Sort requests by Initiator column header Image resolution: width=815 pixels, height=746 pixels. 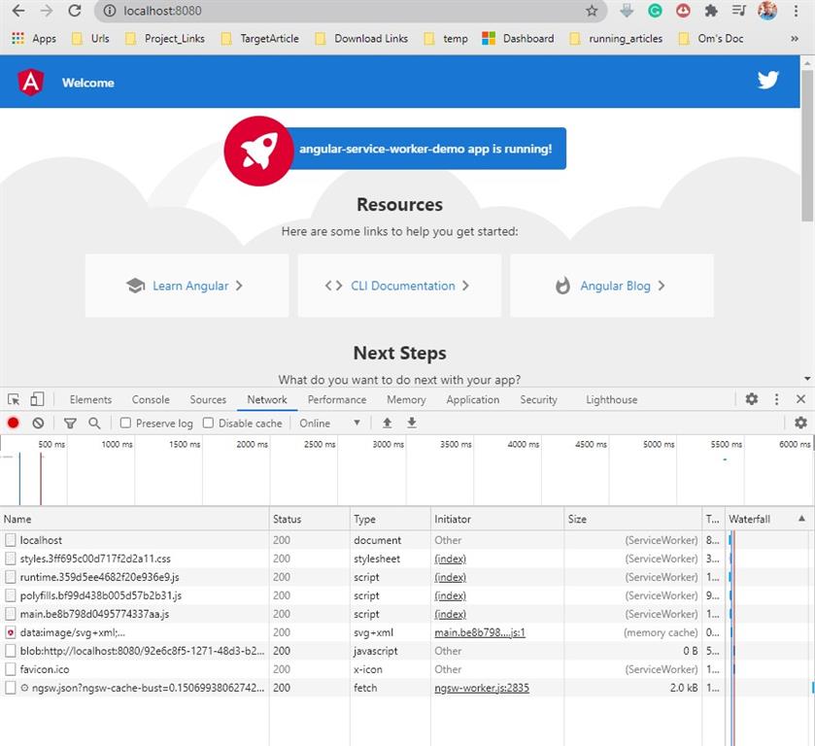coord(497,519)
